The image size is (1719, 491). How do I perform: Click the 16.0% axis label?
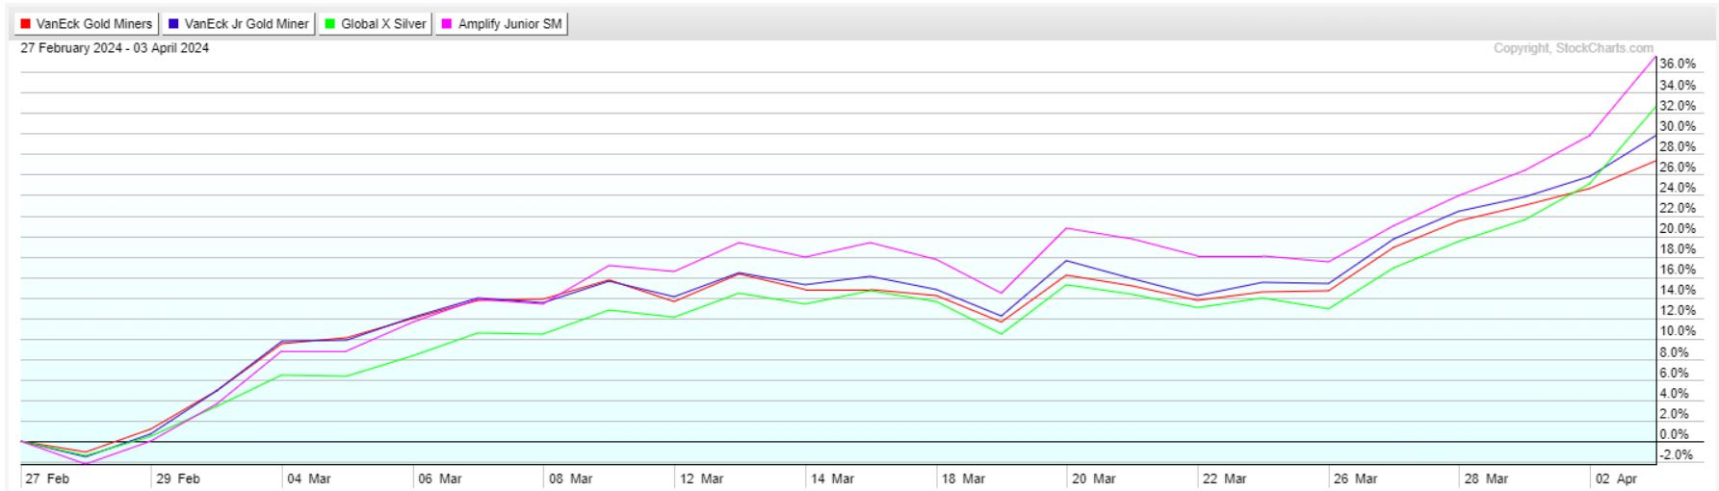click(1679, 270)
